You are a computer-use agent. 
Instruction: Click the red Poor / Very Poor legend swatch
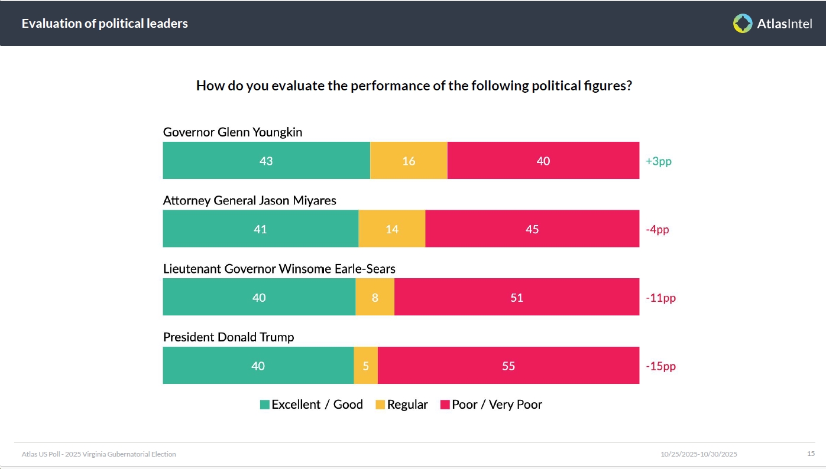coord(445,405)
